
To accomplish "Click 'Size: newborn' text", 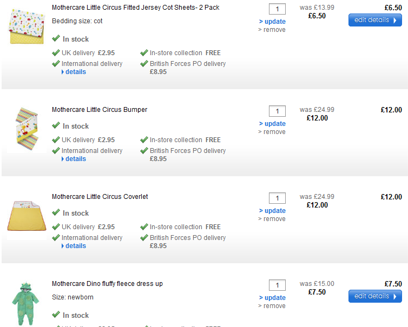I will [73, 297].
